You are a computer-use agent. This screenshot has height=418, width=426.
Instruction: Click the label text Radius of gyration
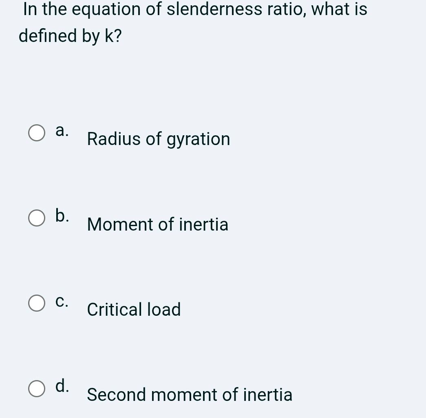click(x=158, y=139)
